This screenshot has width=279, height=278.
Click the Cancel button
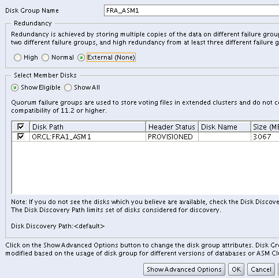(x=261, y=269)
